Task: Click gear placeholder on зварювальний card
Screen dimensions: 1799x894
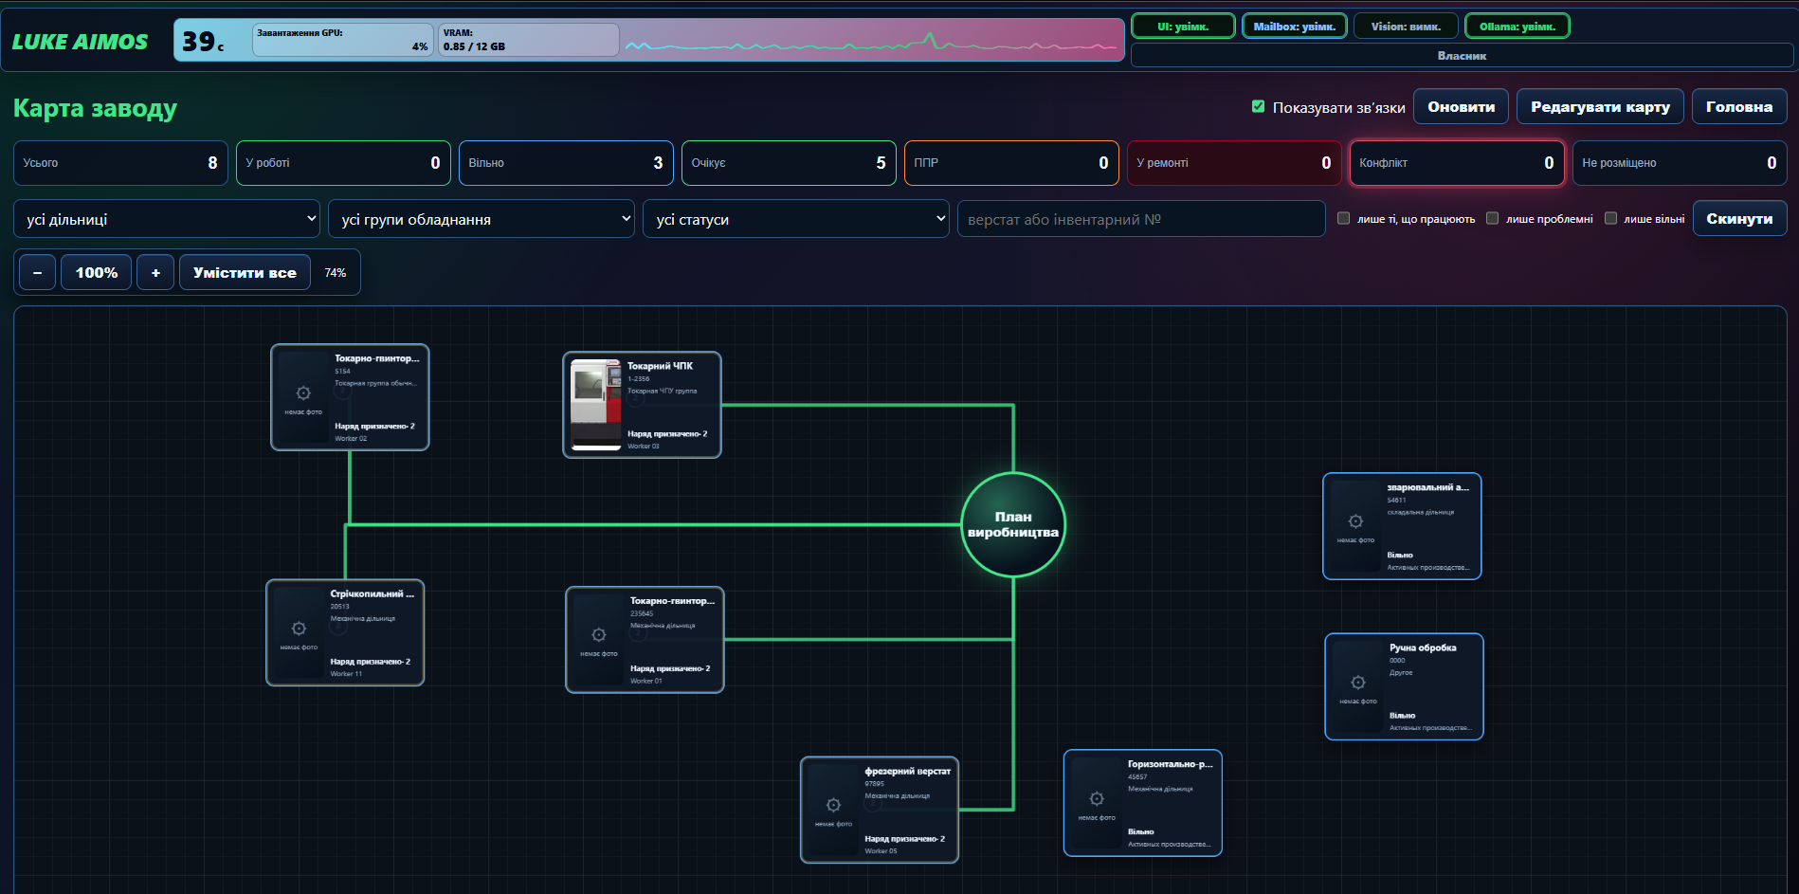Action: tap(1356, 521)
